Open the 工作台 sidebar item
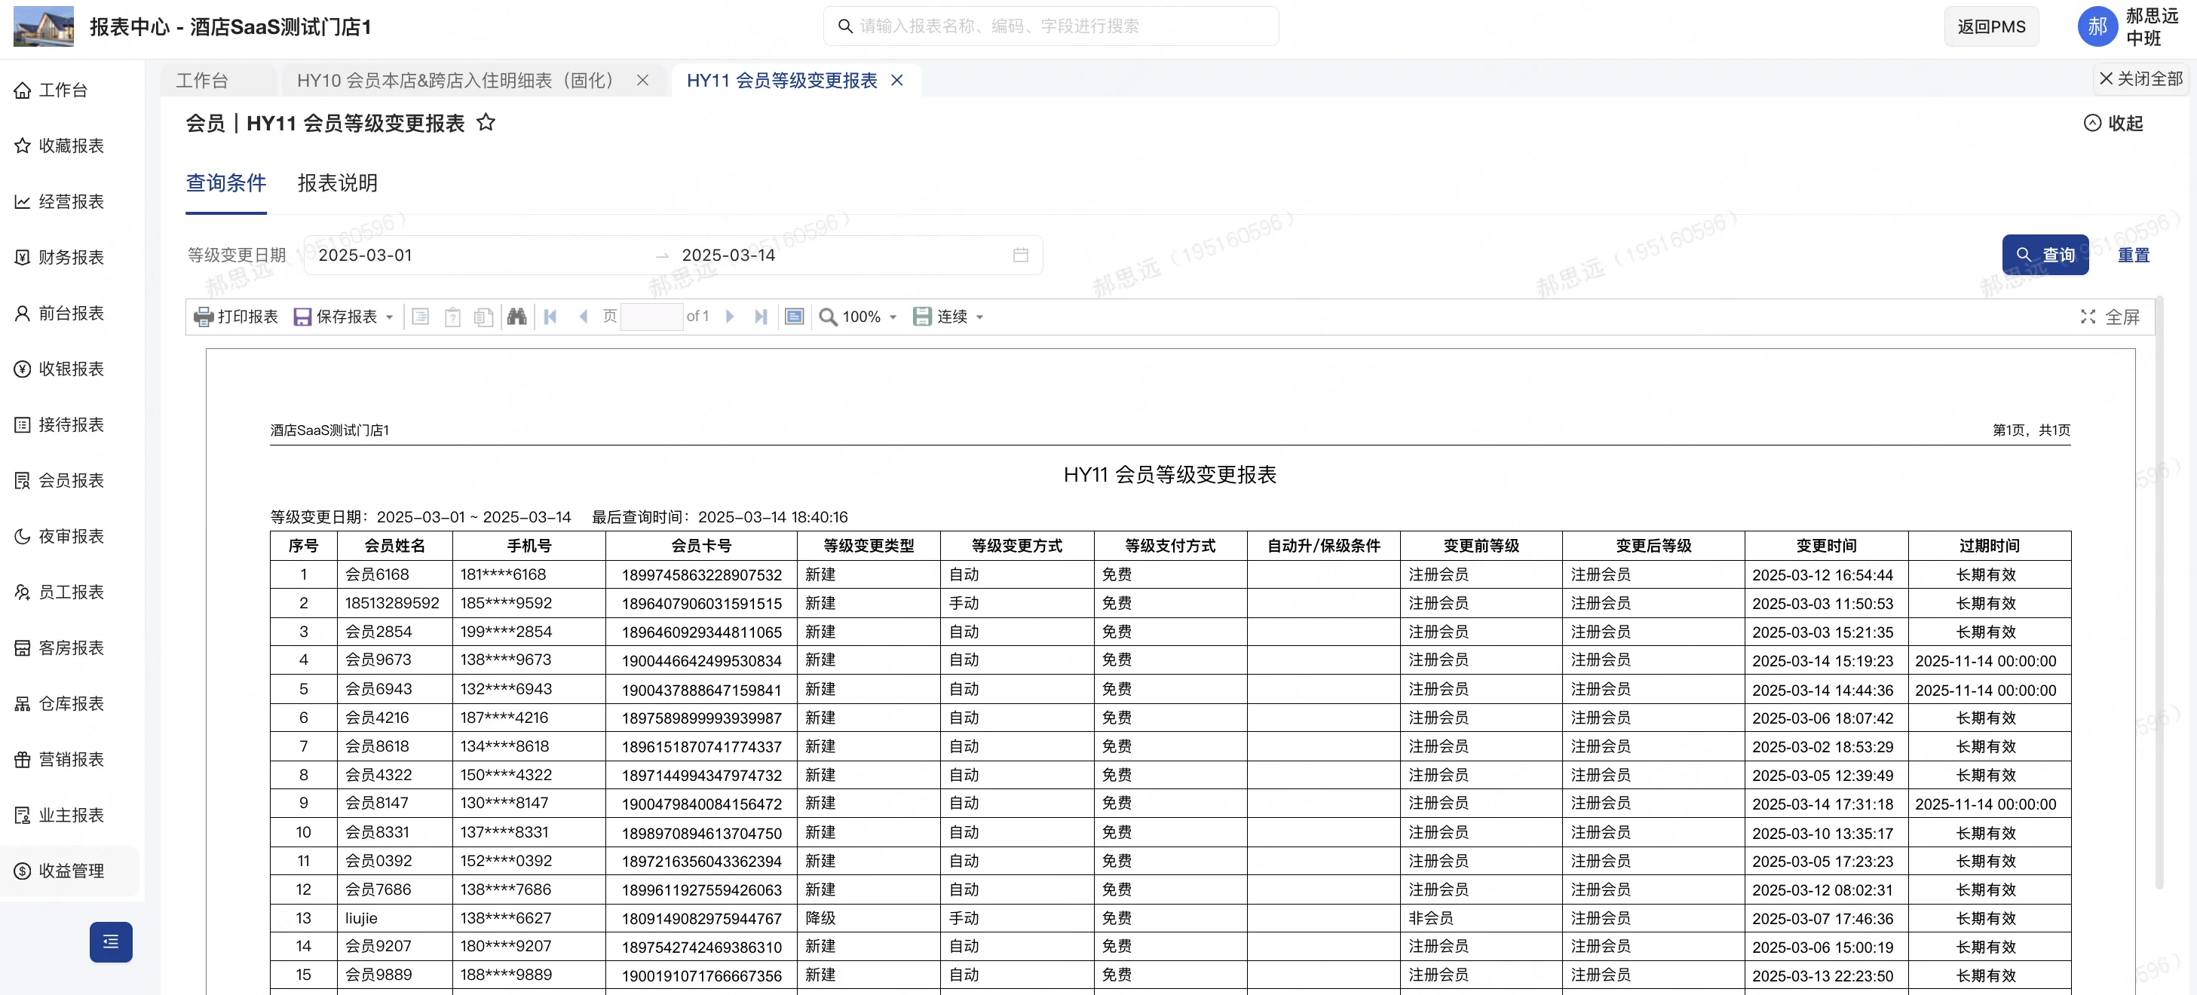 point(51,90)
